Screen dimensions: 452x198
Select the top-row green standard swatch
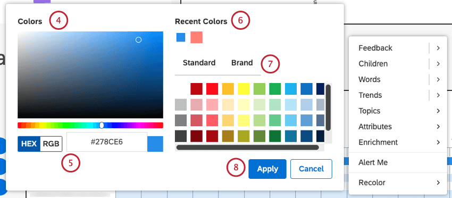point(275,89)
